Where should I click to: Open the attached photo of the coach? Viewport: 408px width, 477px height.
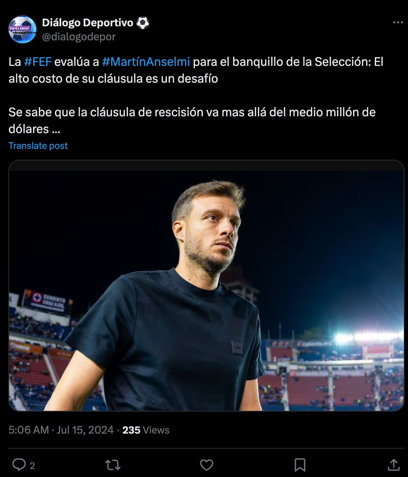(206, 285)
